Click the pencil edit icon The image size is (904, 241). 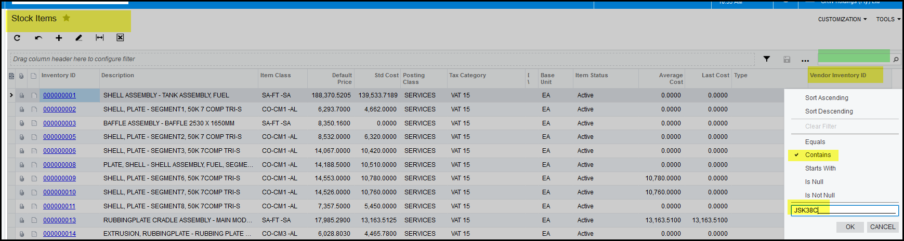coord(78,38)
